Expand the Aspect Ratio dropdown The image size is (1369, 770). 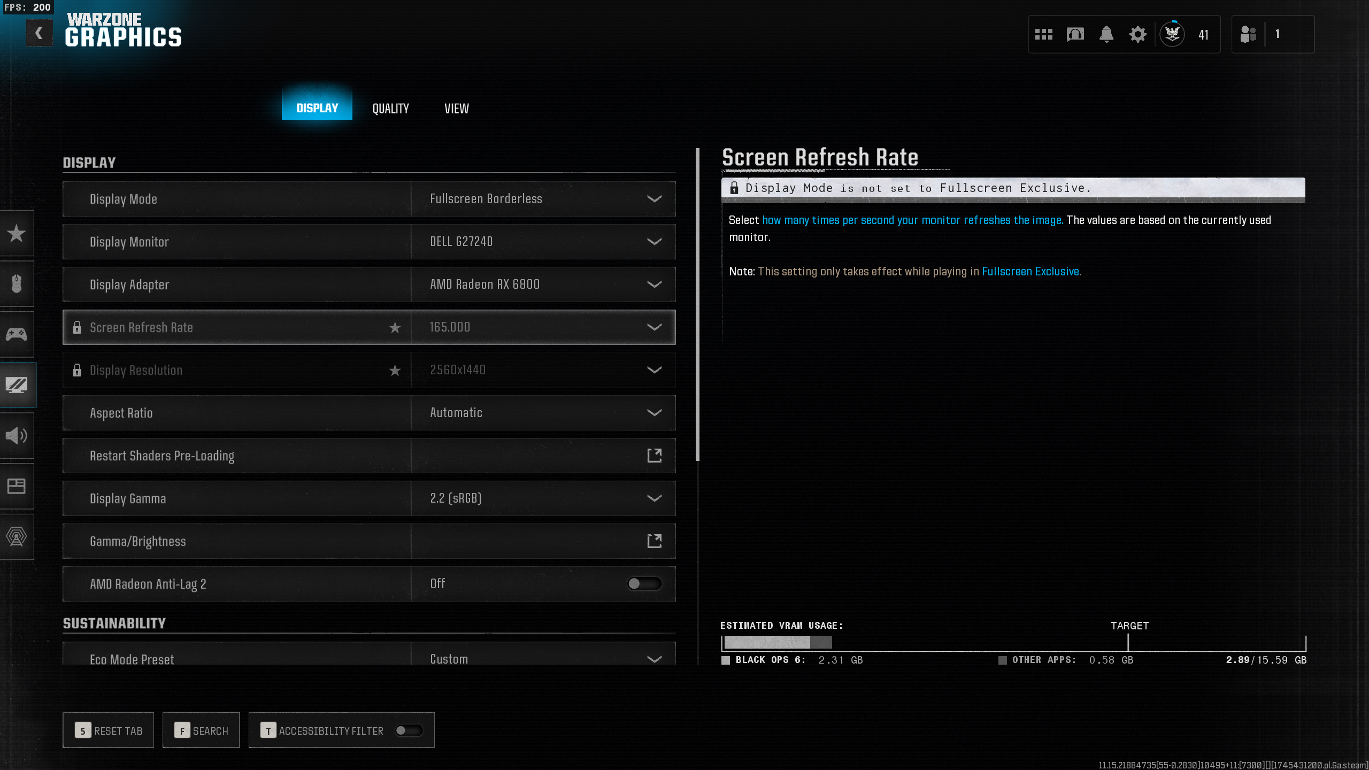pyautogui.click(x=653, y=413)
